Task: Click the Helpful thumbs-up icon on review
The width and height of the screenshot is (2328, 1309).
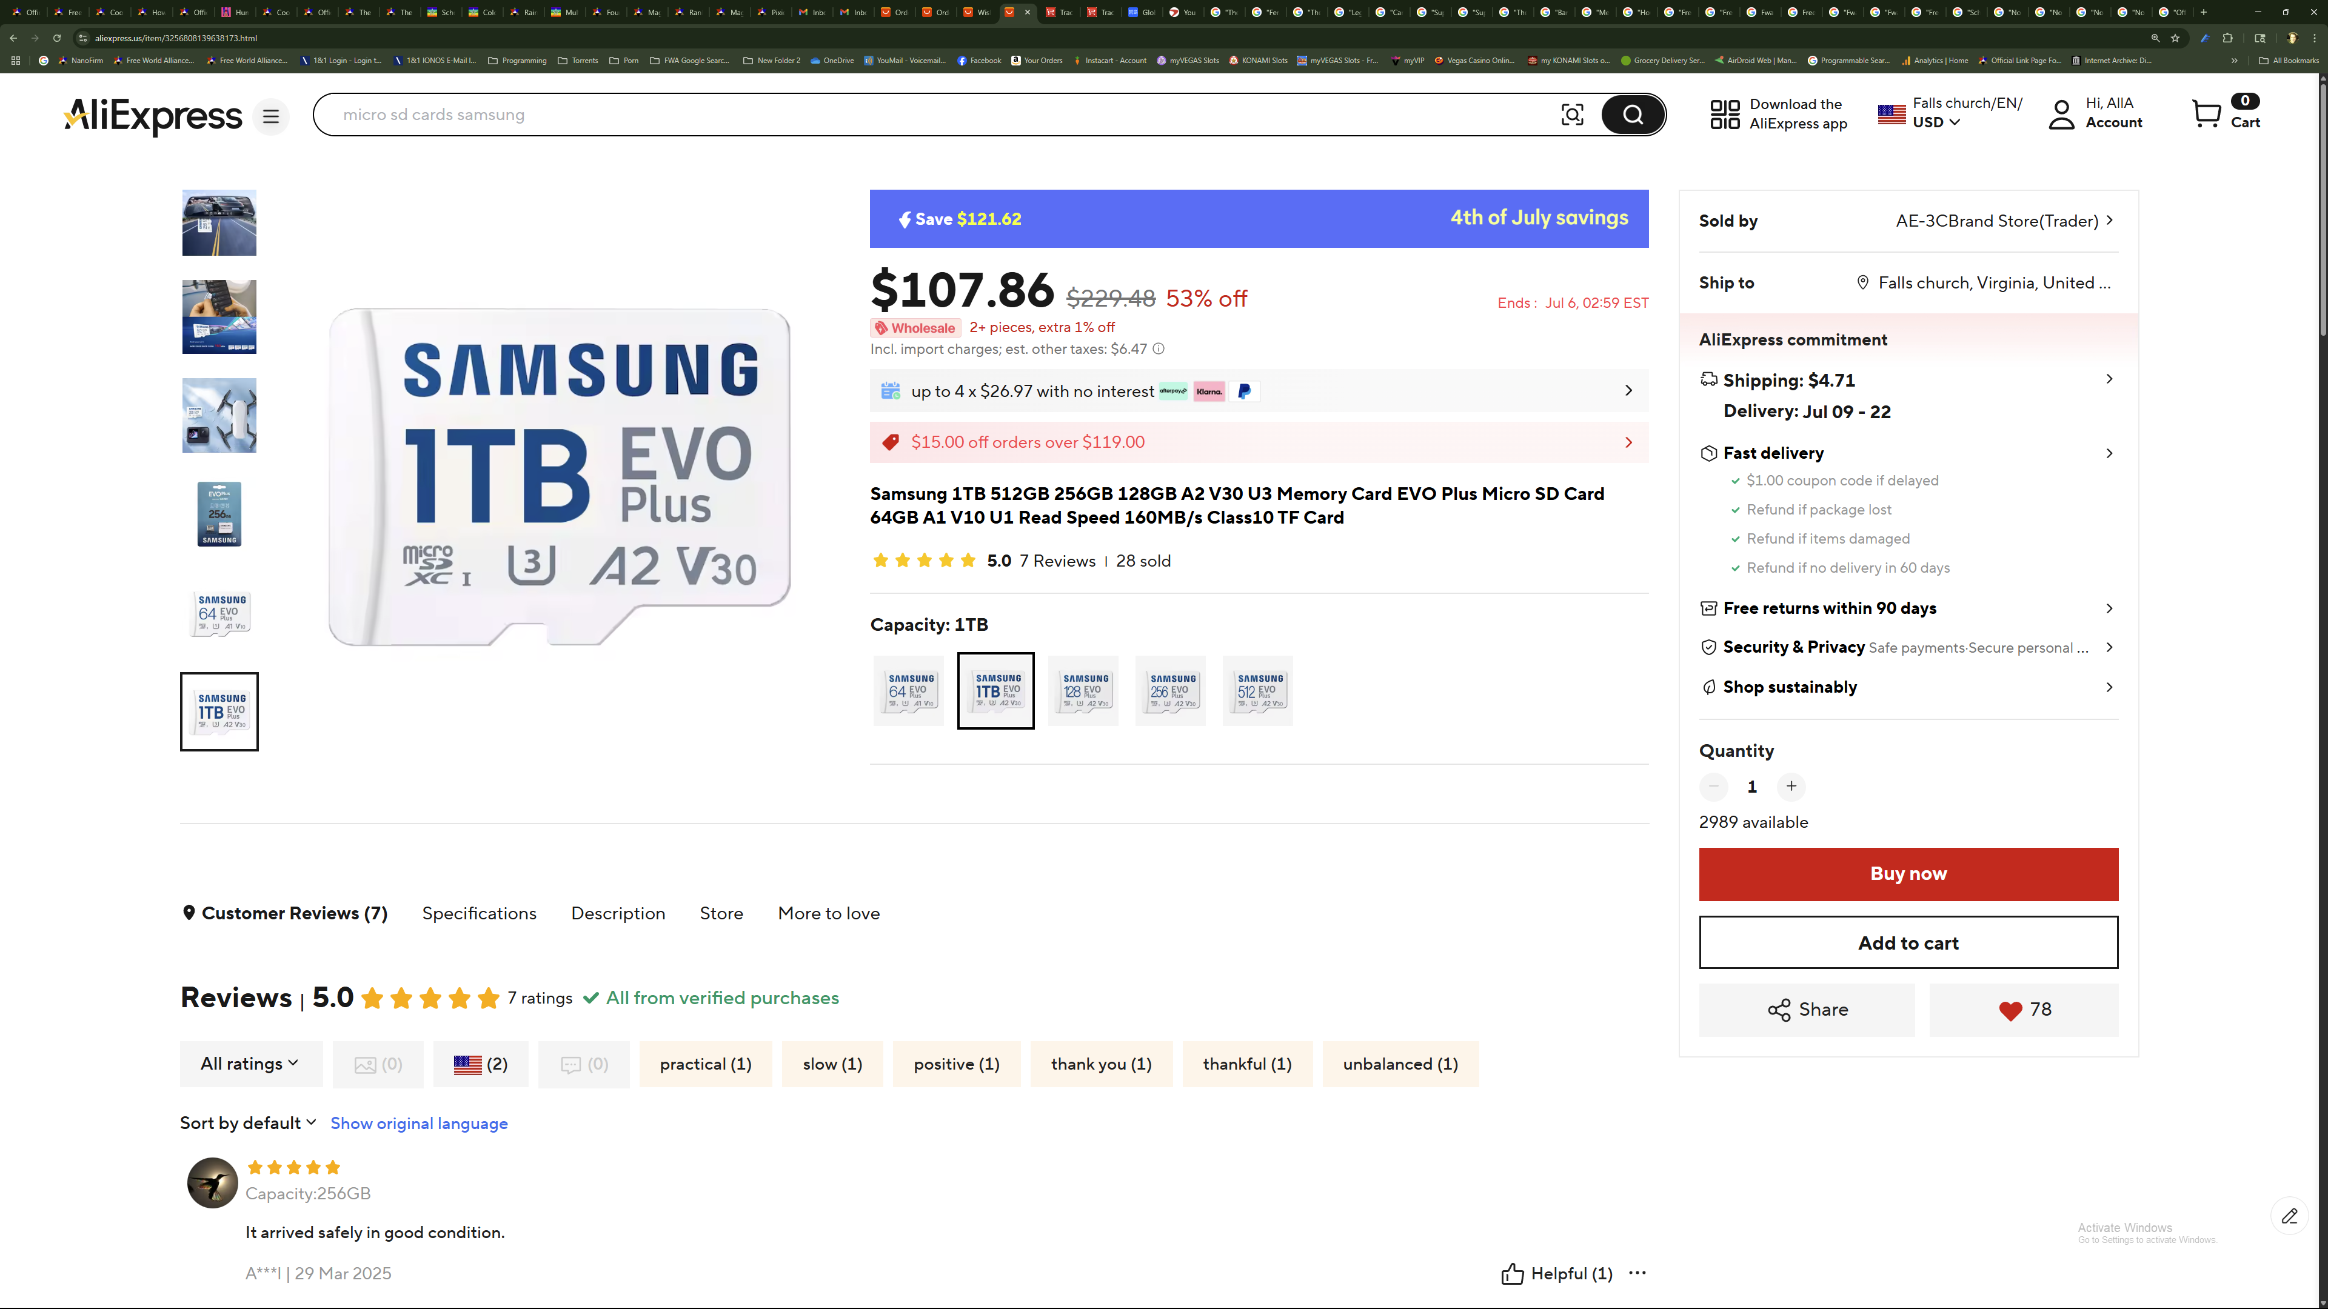Action: tap(1512, 1274)
